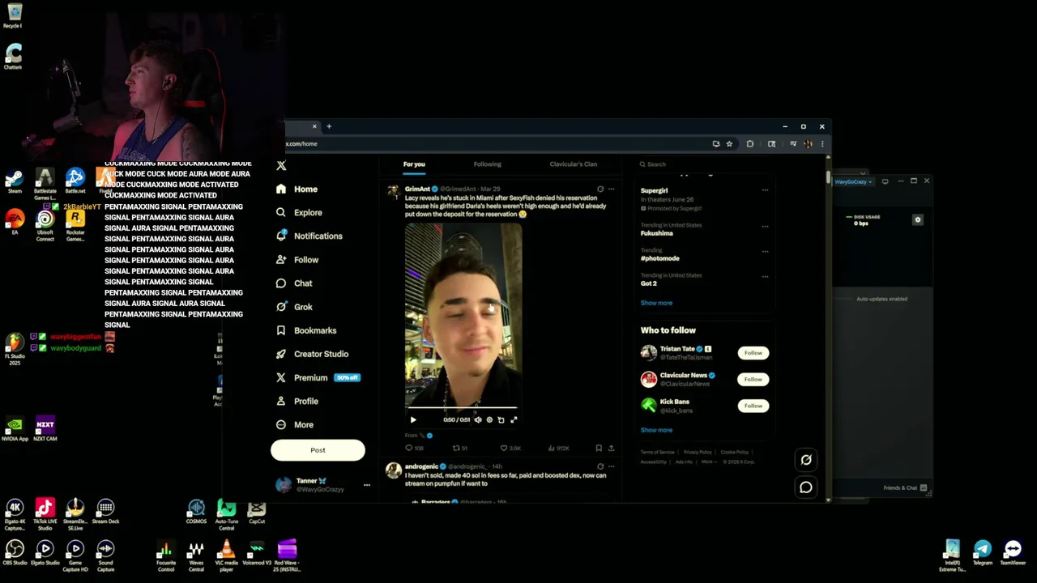
Task: Open Friends & Chat in background window
Action: coord(905,488)
